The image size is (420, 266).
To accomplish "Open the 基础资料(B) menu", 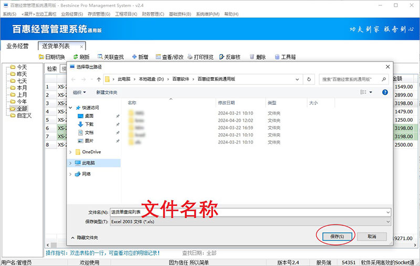I will point(180,14).
